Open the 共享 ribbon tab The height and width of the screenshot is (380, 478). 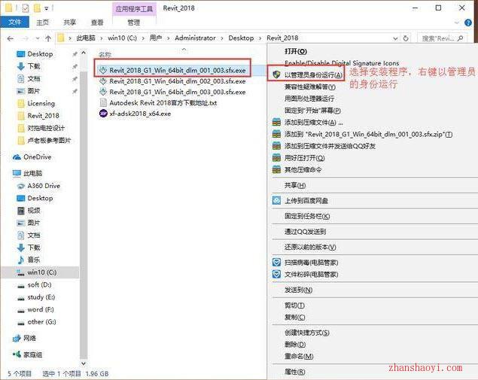tap(70, 23)
